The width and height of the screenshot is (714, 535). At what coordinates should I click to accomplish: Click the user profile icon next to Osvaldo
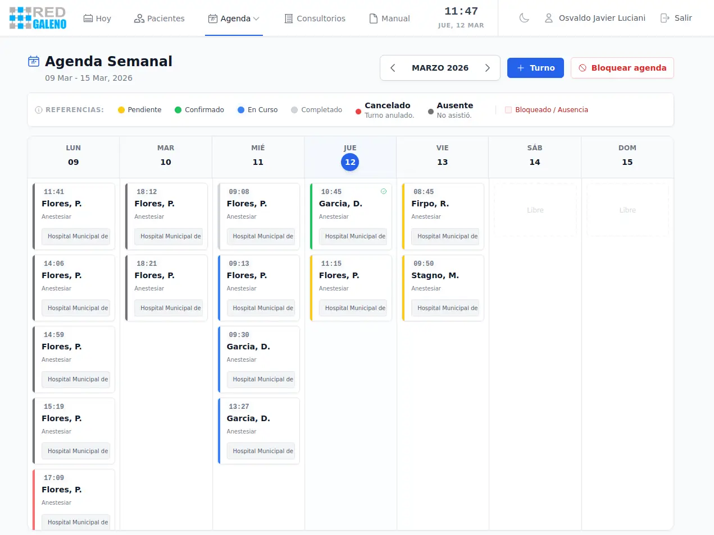548,17
